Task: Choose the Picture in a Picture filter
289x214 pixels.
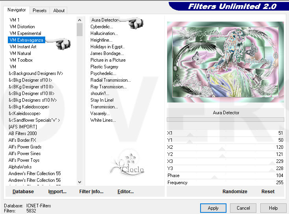Action: (108, 60)
